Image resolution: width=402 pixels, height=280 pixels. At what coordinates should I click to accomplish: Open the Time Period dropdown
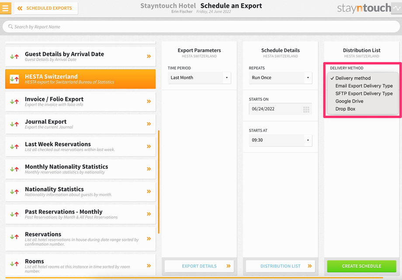tap(199, 78)
